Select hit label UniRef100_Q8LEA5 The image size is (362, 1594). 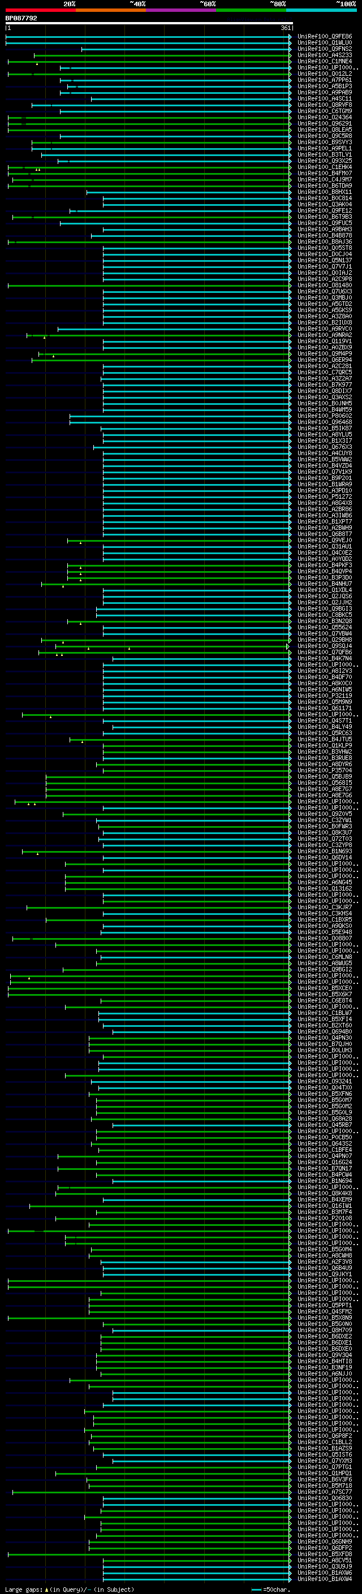point(325,129)
